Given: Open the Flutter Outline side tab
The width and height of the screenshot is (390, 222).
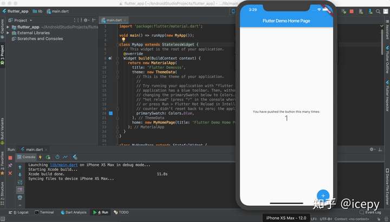Looking at the screenshot, I should pyautogui.click(x=387, y=59).
